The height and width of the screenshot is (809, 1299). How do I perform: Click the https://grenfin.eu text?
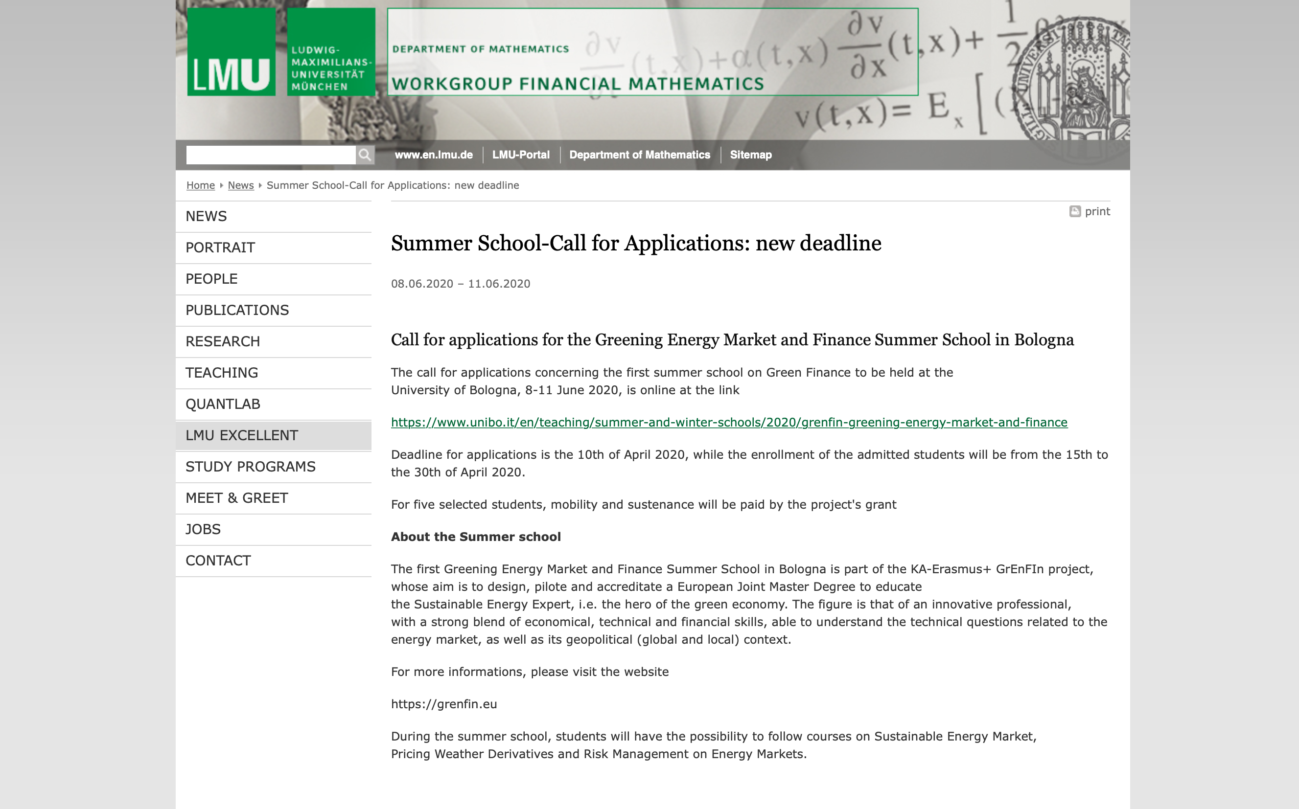444,704
